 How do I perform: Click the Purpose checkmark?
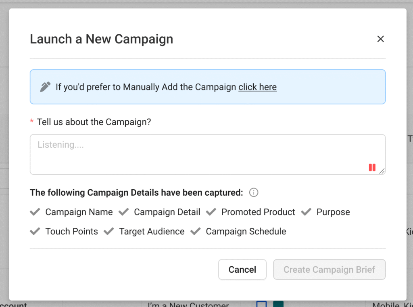tap(306, 212)
